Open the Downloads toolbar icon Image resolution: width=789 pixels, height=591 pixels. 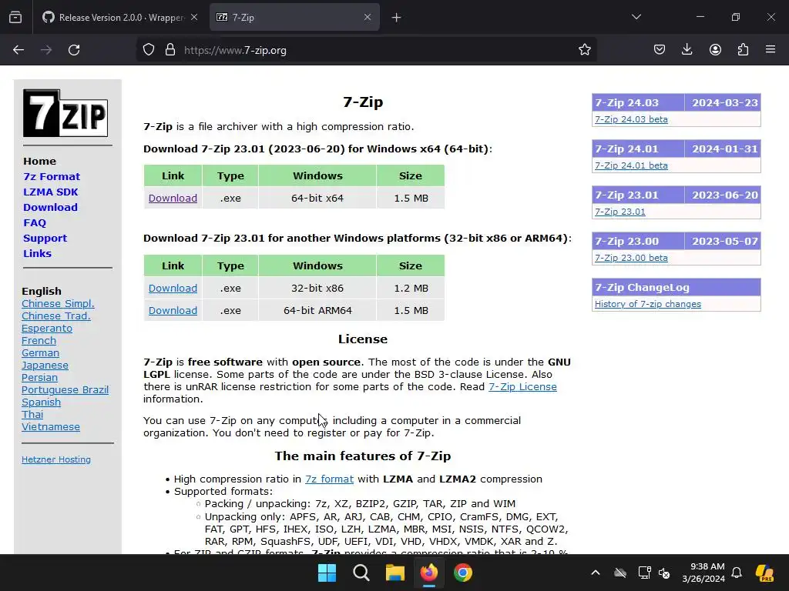pyautogui.click(x=687, y=50)
